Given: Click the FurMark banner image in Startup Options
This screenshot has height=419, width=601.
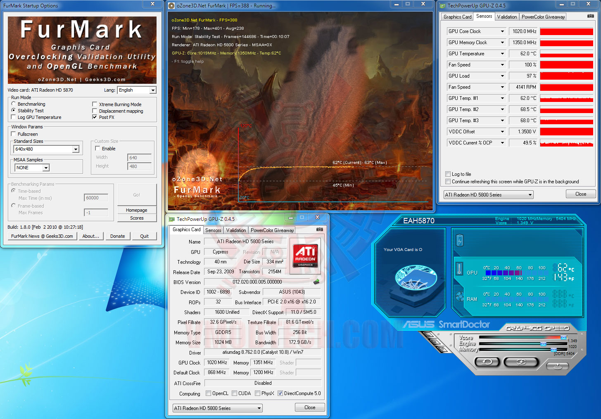Looking at the screenshot, I should pyautogui.click(x=82, y=50).
